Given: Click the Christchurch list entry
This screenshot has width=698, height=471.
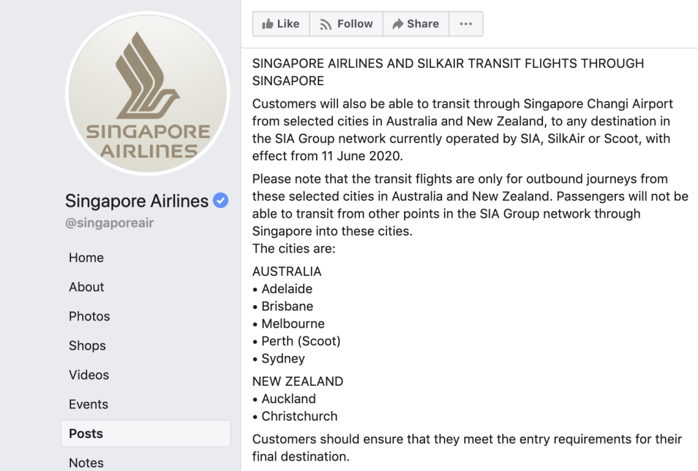Looking at the screenshot, I should click(299, 417).
